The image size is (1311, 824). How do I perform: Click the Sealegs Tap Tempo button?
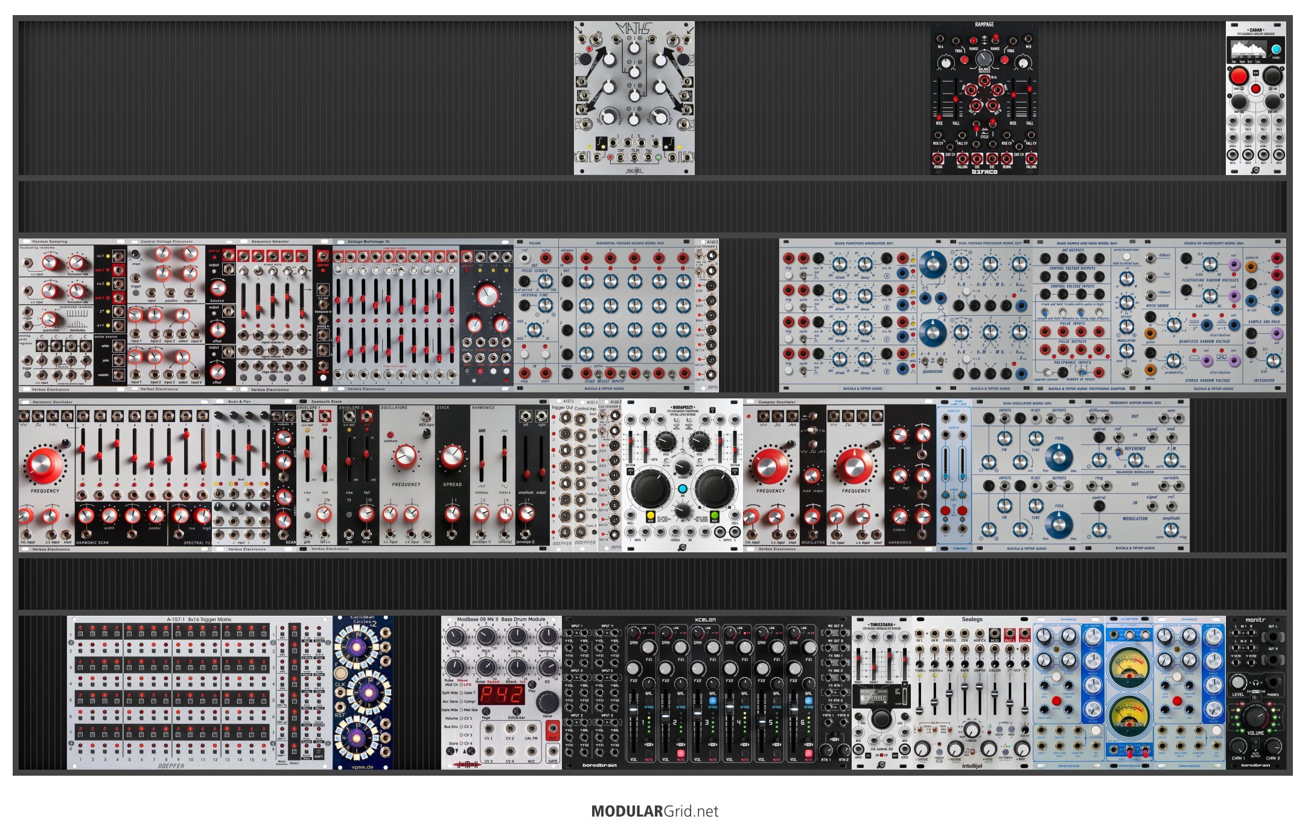1004,753
